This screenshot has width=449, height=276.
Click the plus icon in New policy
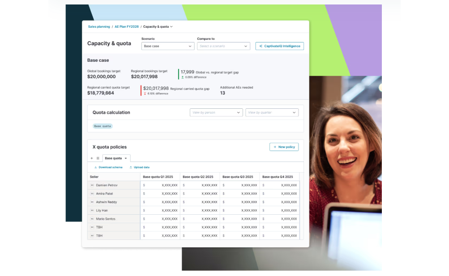(275, 147)
